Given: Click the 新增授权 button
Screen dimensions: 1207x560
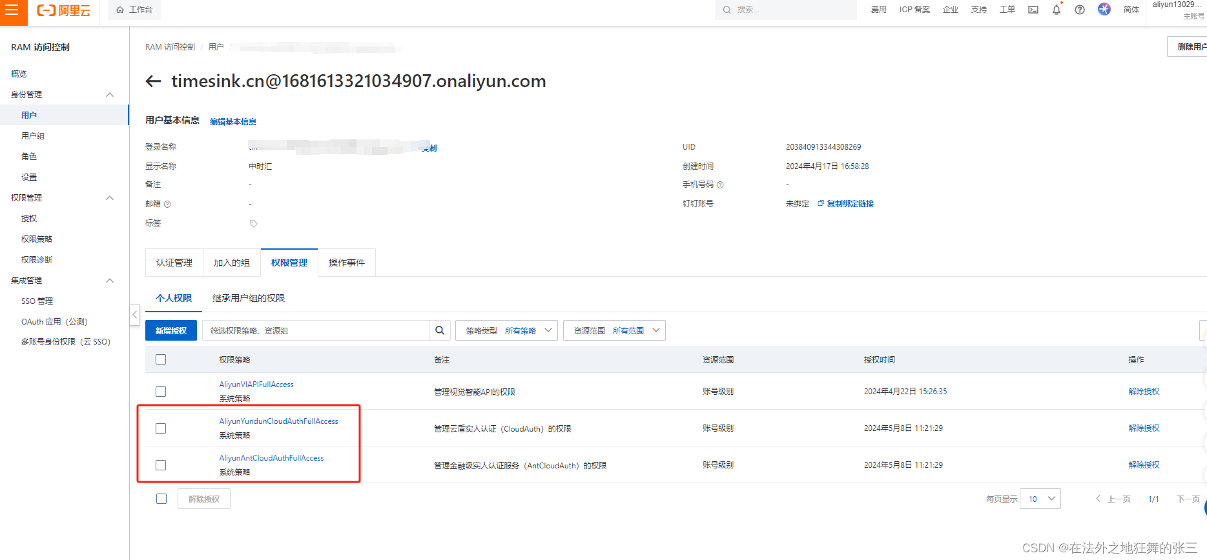Looking at the screenshot, I should click(x=171, y=330).
